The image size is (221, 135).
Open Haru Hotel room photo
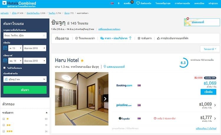tap(82, 99)
